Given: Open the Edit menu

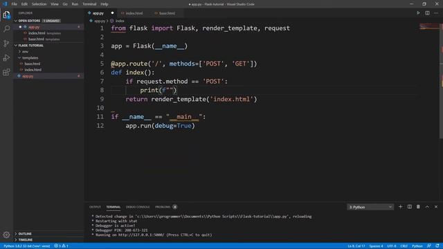Looking at the screenshot, I should point(24,4).
